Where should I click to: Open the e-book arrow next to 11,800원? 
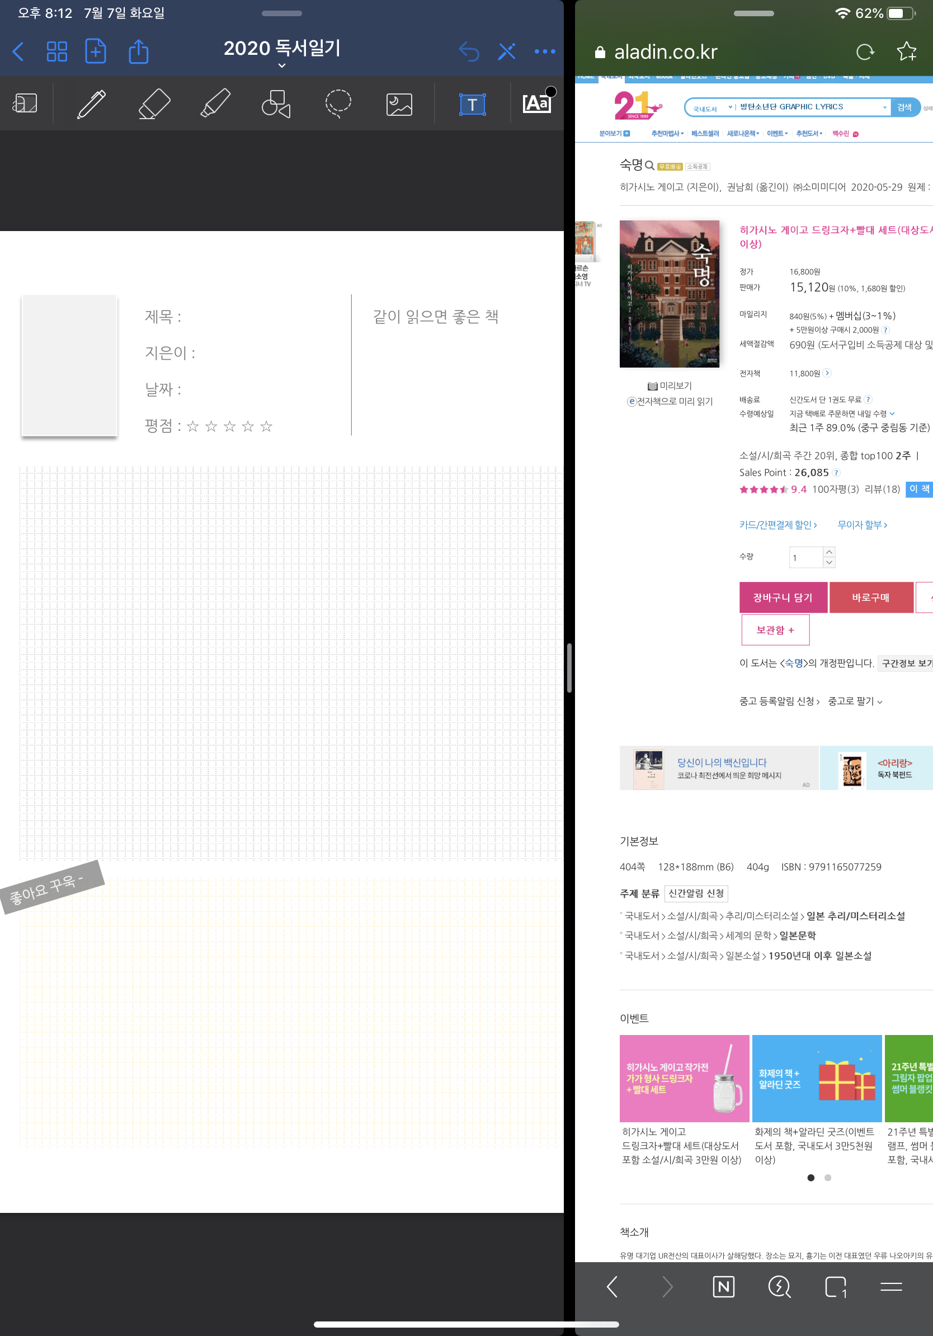coord(827,374)
